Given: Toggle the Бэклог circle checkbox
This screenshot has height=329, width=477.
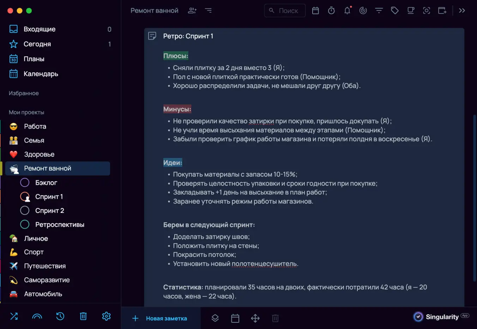Looking at the screenshot, I should coord(25,183).
